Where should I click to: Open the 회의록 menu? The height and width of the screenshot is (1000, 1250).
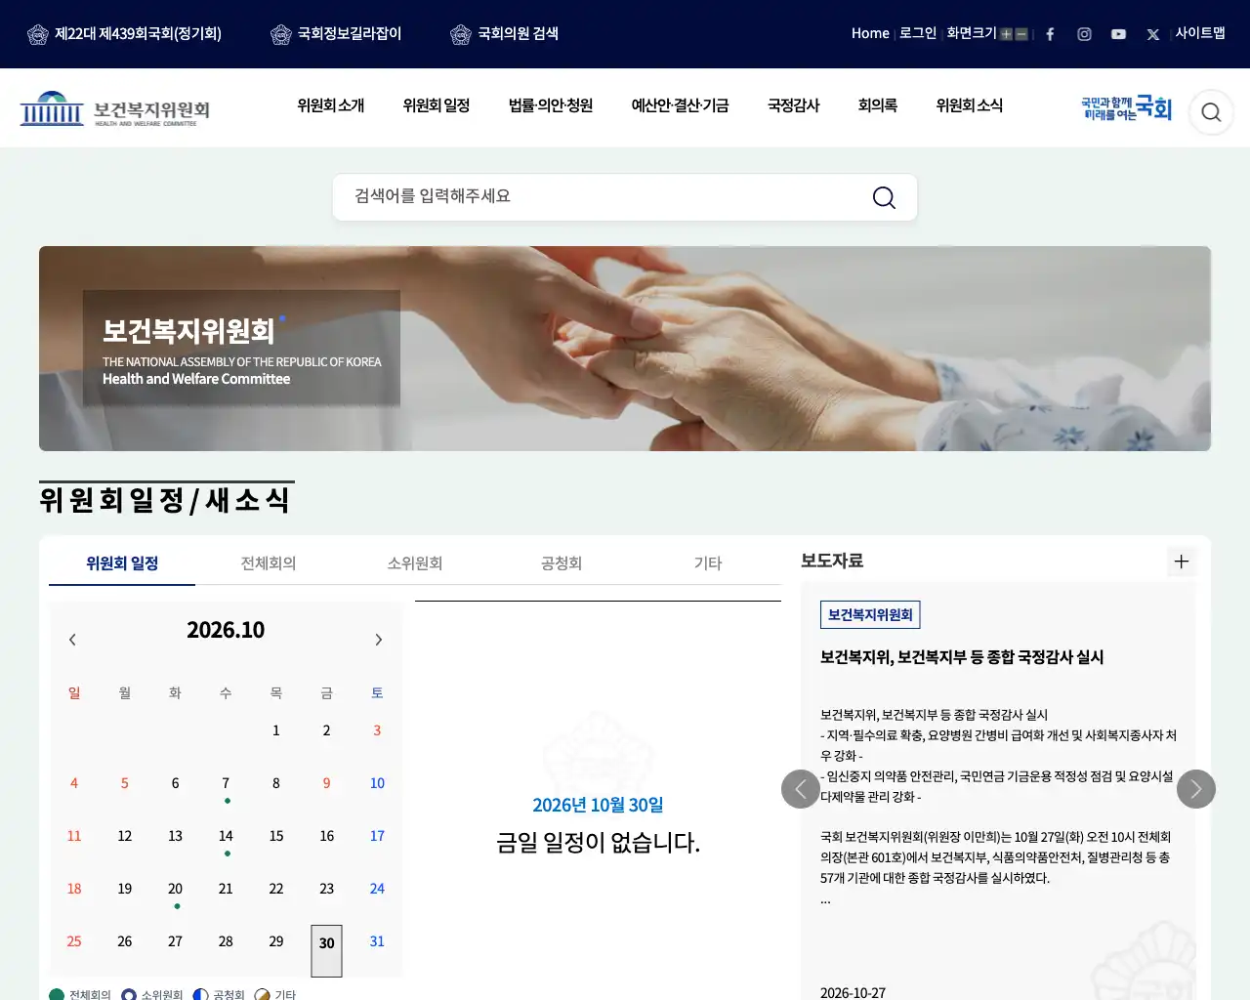[878, 105]
